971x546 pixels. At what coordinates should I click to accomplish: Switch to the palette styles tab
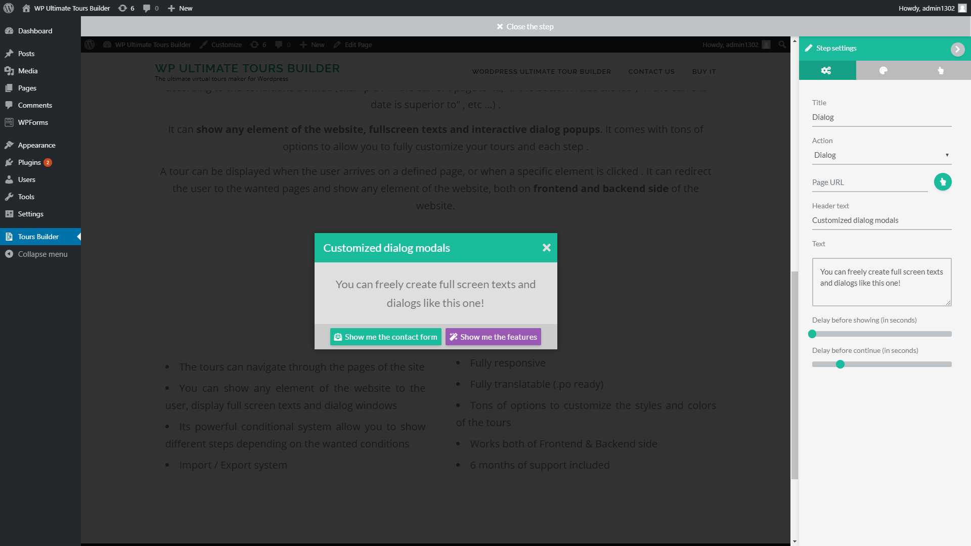(x=884, y=71)
